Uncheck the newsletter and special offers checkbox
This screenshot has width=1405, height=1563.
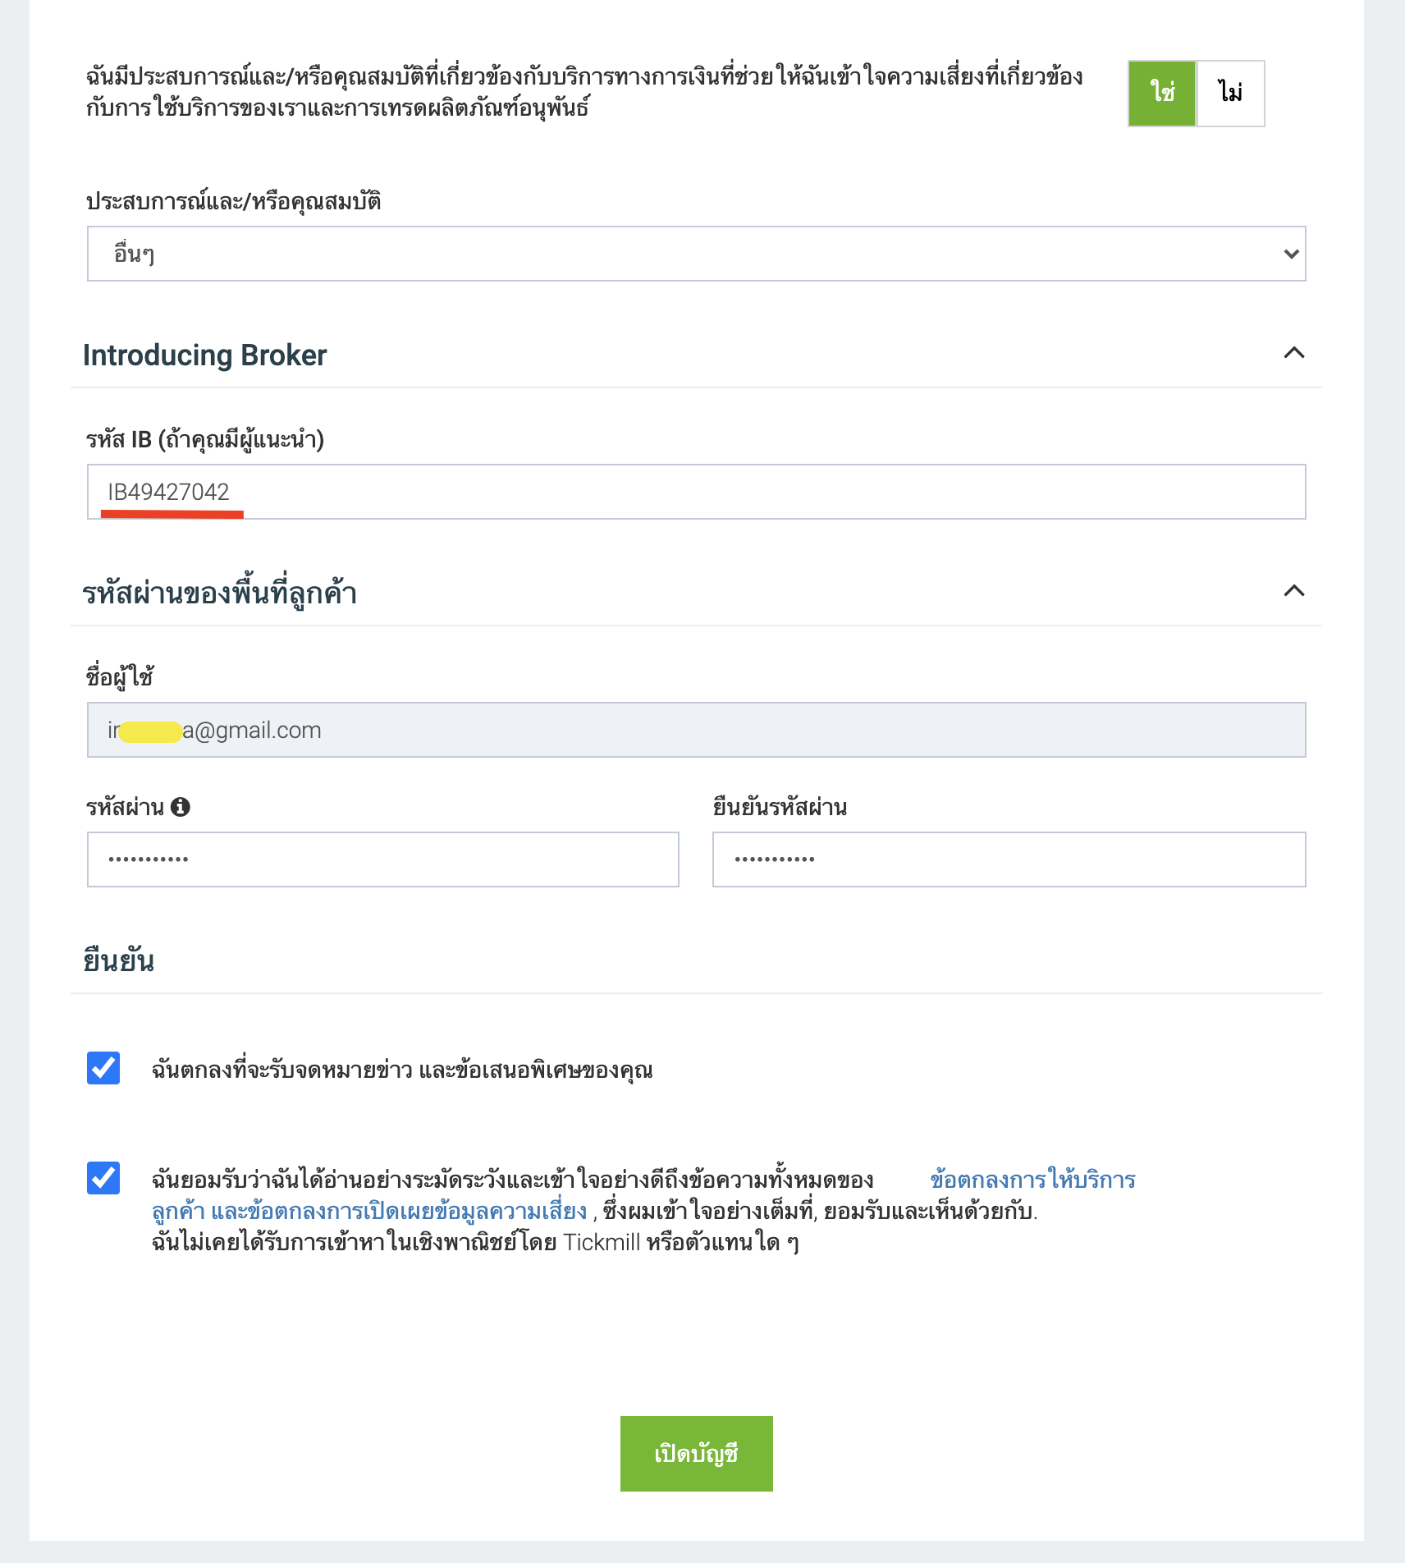click(103, 1068)
